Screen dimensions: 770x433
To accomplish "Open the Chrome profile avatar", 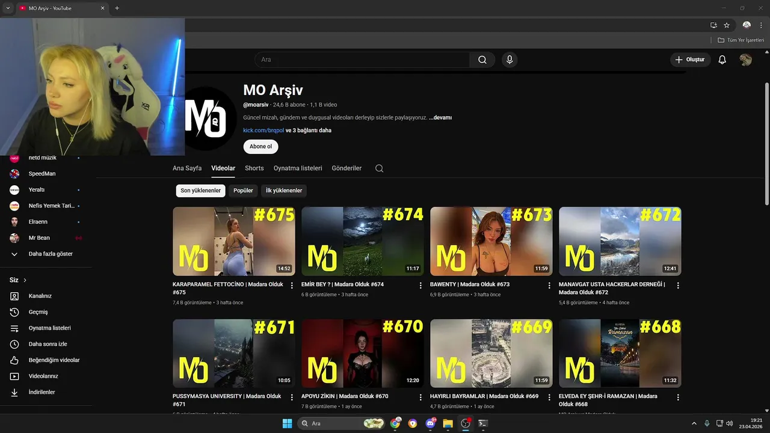I will (747, 25).
